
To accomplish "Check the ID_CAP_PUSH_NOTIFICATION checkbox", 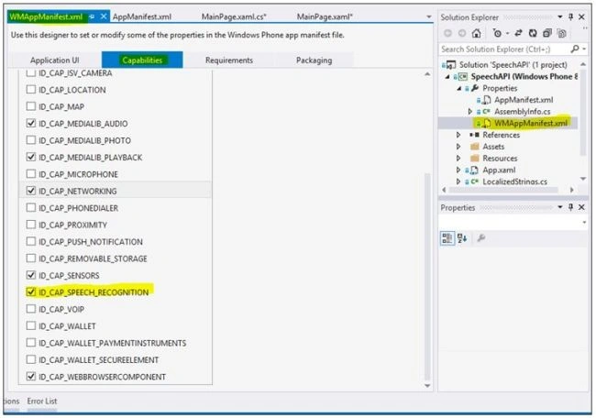I will pyautogui.click(x=31, y=241).
